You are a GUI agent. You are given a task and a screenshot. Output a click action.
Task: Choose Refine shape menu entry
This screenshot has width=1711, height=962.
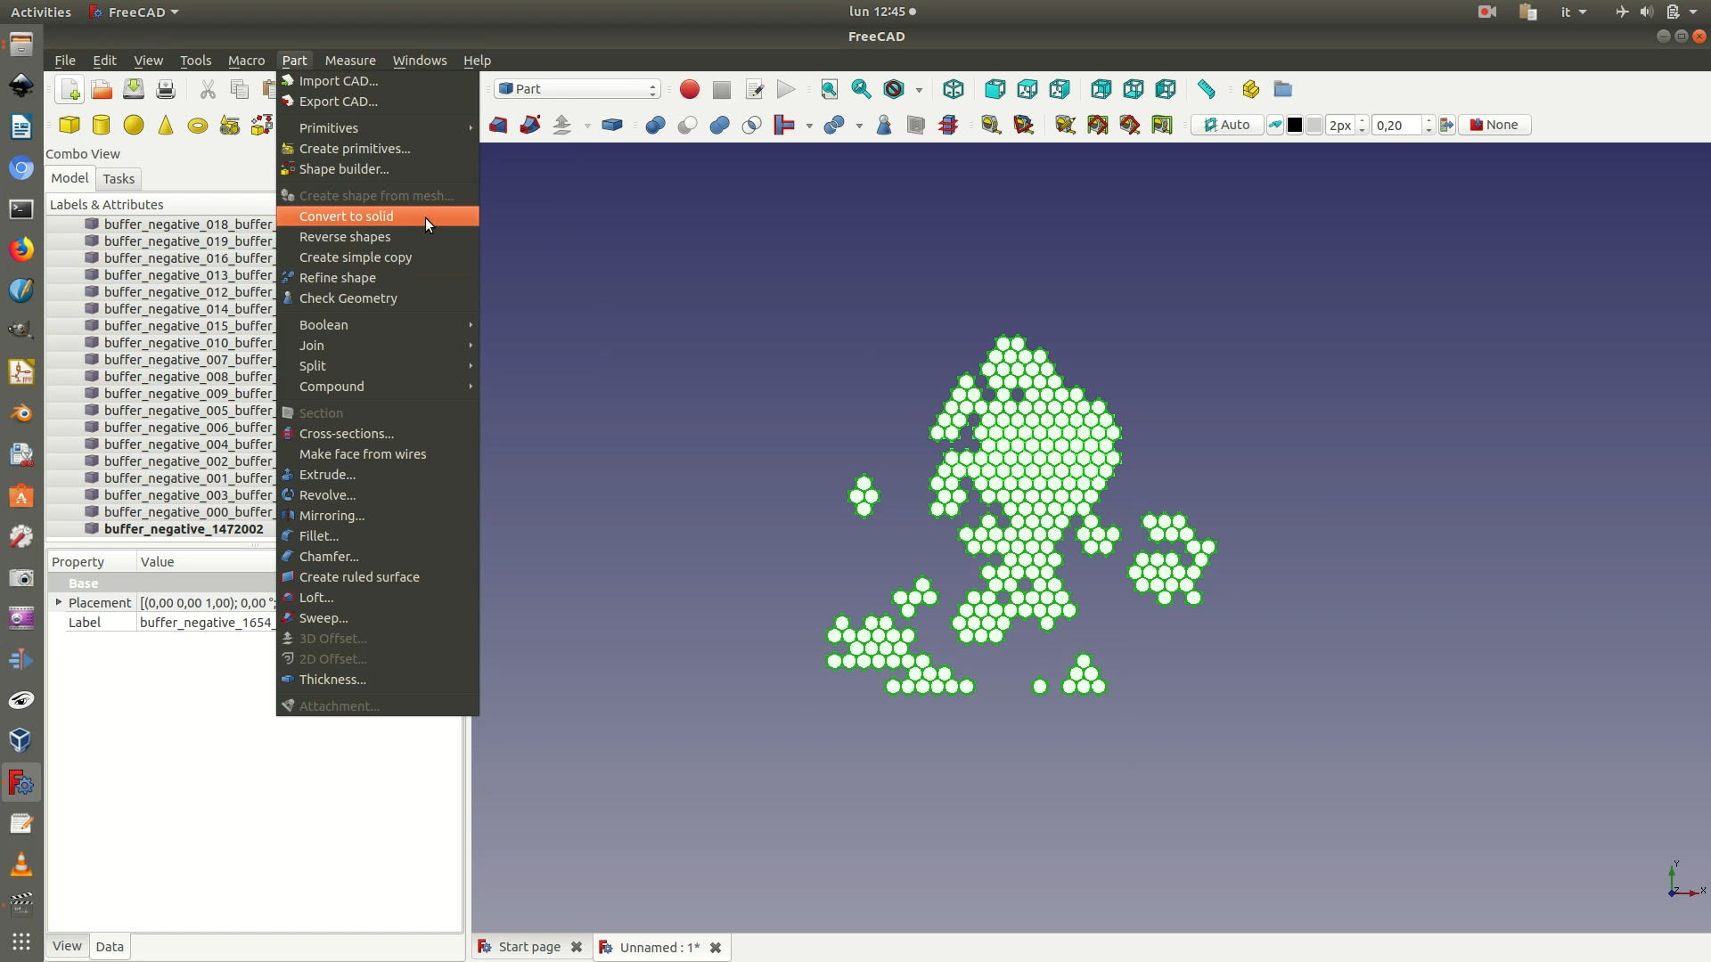point(378,278)
